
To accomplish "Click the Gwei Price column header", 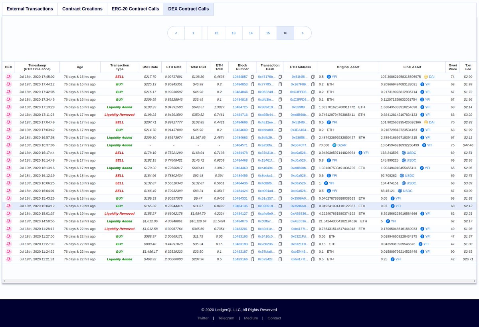I will (x=453, y=67).
